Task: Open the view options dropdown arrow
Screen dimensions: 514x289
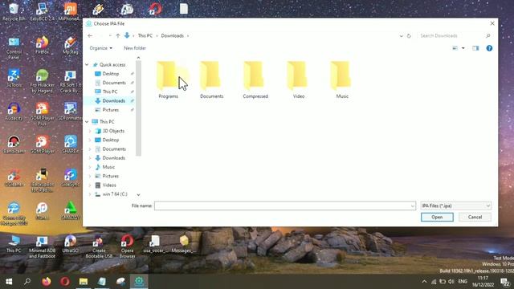Action: click(x=463, y=48)
